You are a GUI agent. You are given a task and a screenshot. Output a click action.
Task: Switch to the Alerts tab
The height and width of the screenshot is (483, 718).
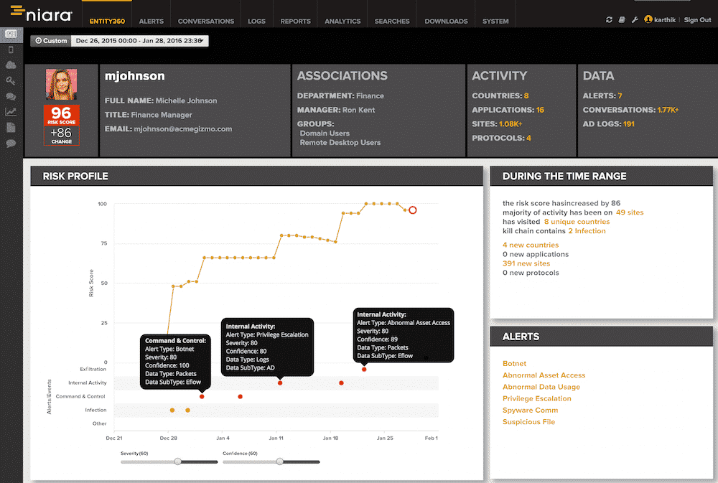(151, 22)
